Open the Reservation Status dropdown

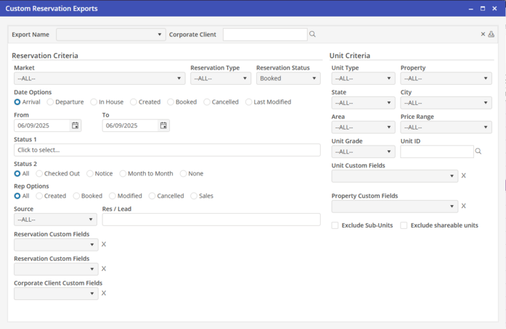(288, 78)
